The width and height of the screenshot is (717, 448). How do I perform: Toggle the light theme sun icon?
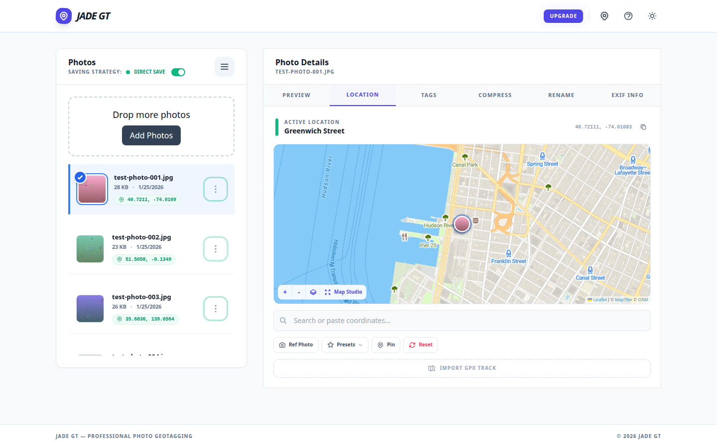[652, 16]
